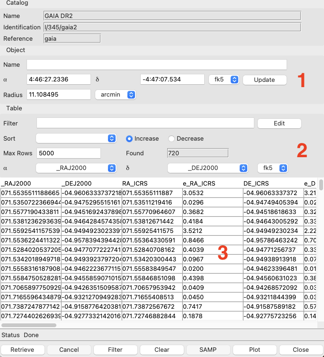The image size is (324, 357).
Task: Click the Max Rows input field
Action: (x=69, y=153)
